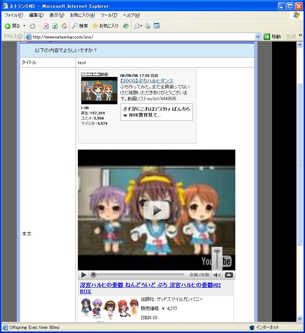This screenshot has height=333, width=305.
Task: Open the ファイル(F) menu
Action: (x=14, y=15)
